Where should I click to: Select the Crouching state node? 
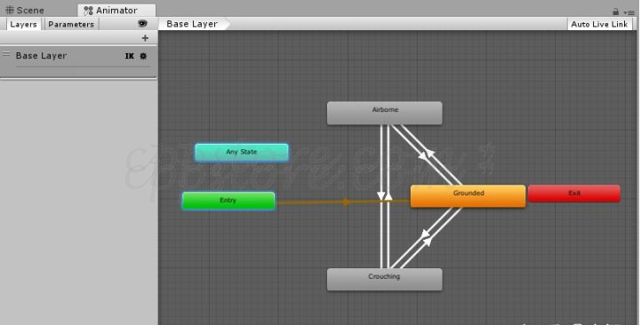pyautogui.click(x=385, y=280)
